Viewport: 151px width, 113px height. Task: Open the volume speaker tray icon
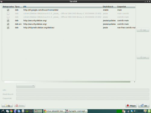(x=135, y=111)
